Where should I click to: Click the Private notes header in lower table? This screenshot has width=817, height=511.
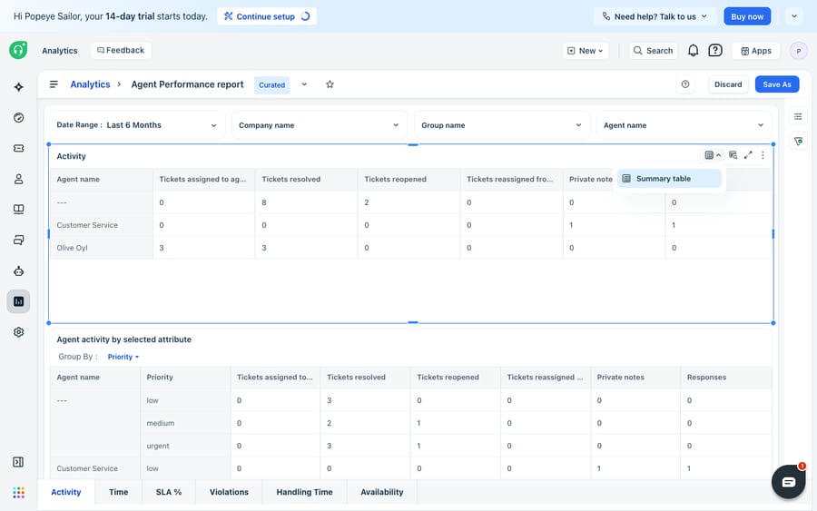635,378
